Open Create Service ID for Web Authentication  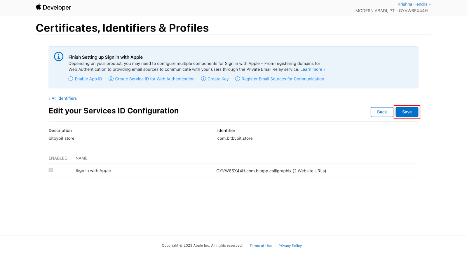click(151, 79)
